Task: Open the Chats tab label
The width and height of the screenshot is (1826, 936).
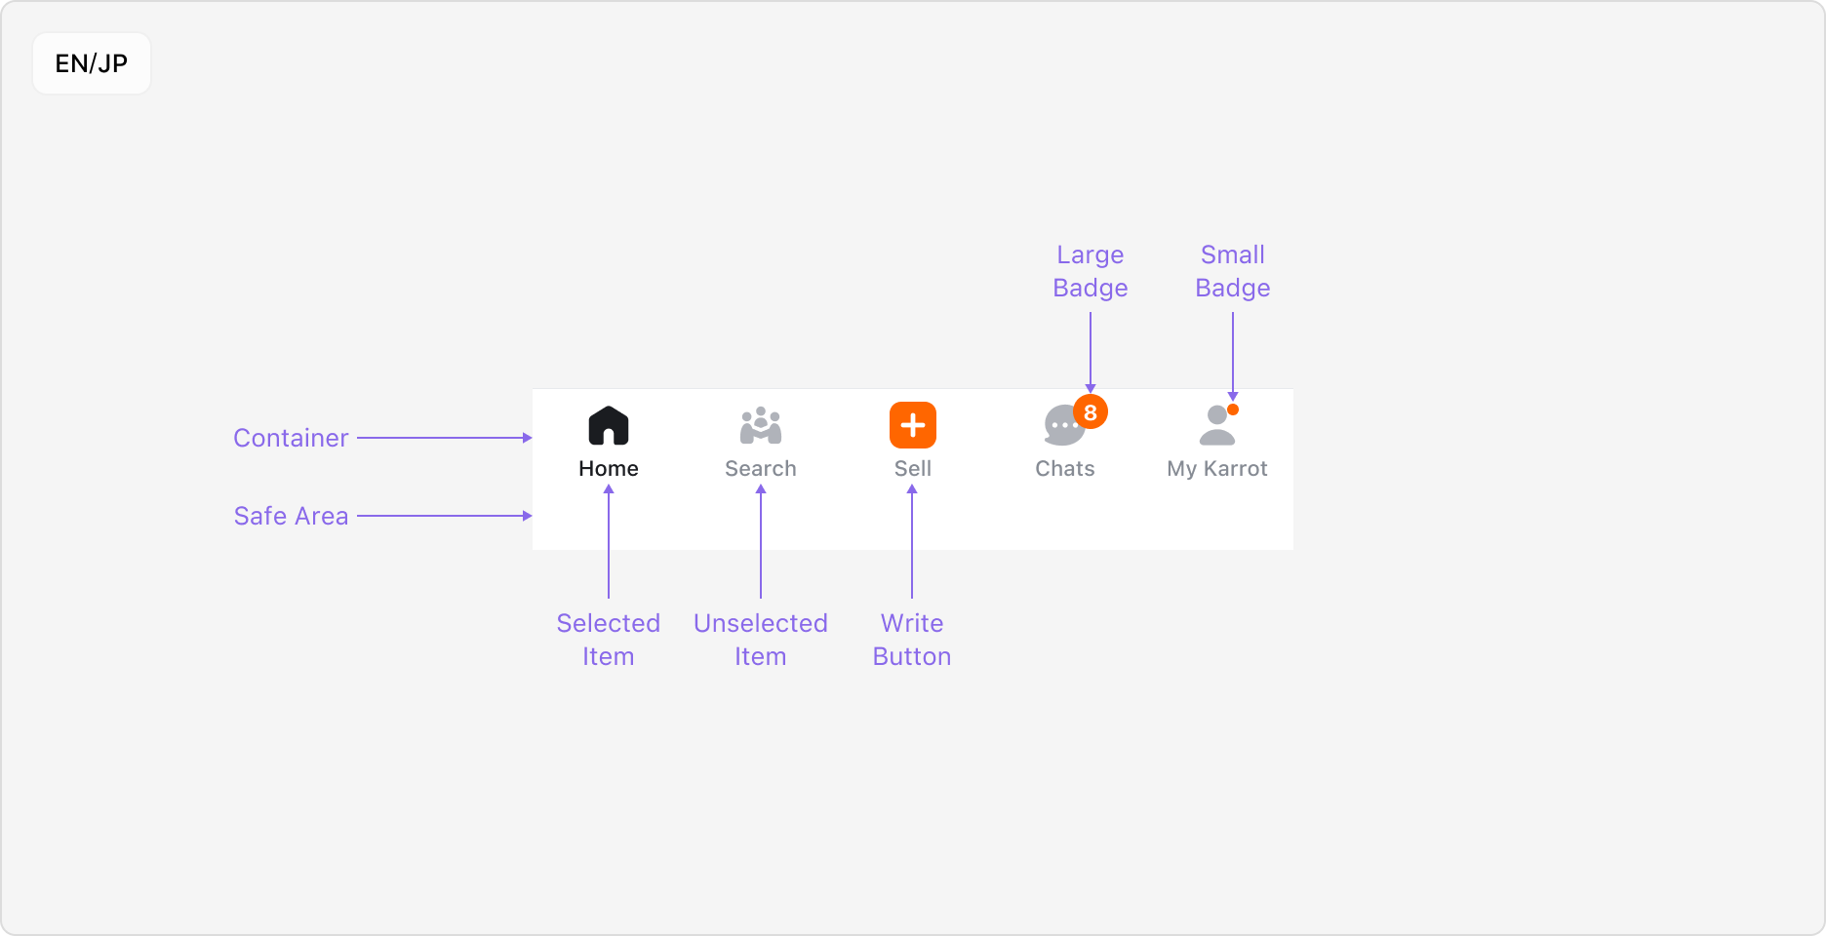Action: (x=1064, y=469)
